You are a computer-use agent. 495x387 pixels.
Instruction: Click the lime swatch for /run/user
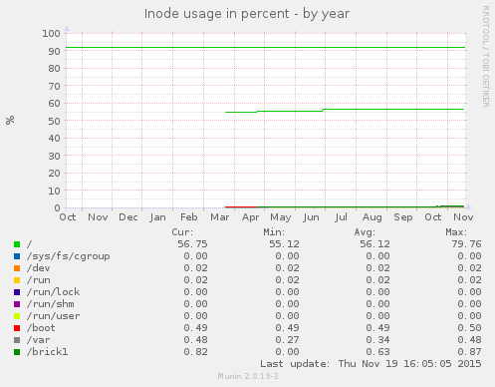click(17, 316)
